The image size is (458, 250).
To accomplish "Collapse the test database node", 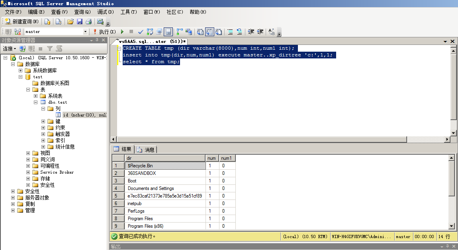I will tap(20, 77).
